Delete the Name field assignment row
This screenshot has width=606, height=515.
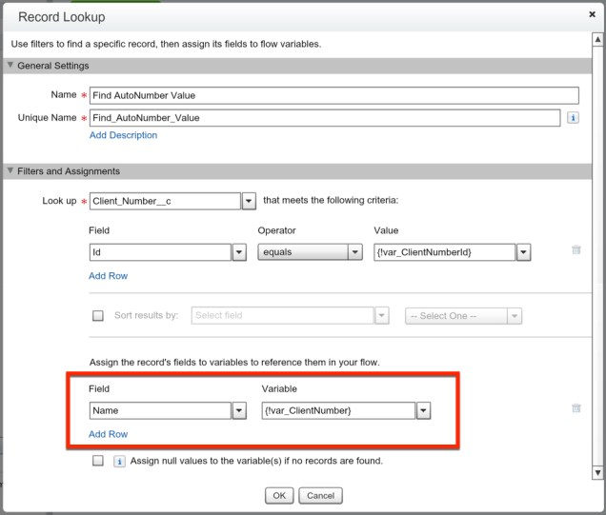coord(576,408)
